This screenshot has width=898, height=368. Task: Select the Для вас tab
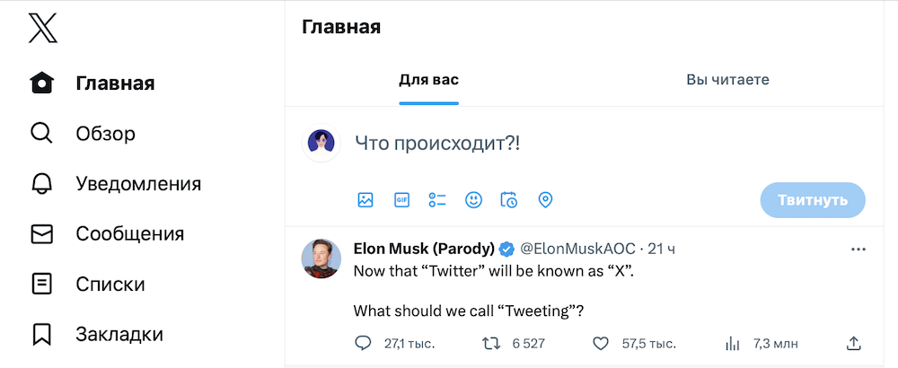pos(429,80)
